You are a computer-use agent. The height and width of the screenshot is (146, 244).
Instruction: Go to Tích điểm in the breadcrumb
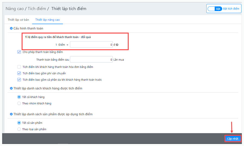[37, 9]
